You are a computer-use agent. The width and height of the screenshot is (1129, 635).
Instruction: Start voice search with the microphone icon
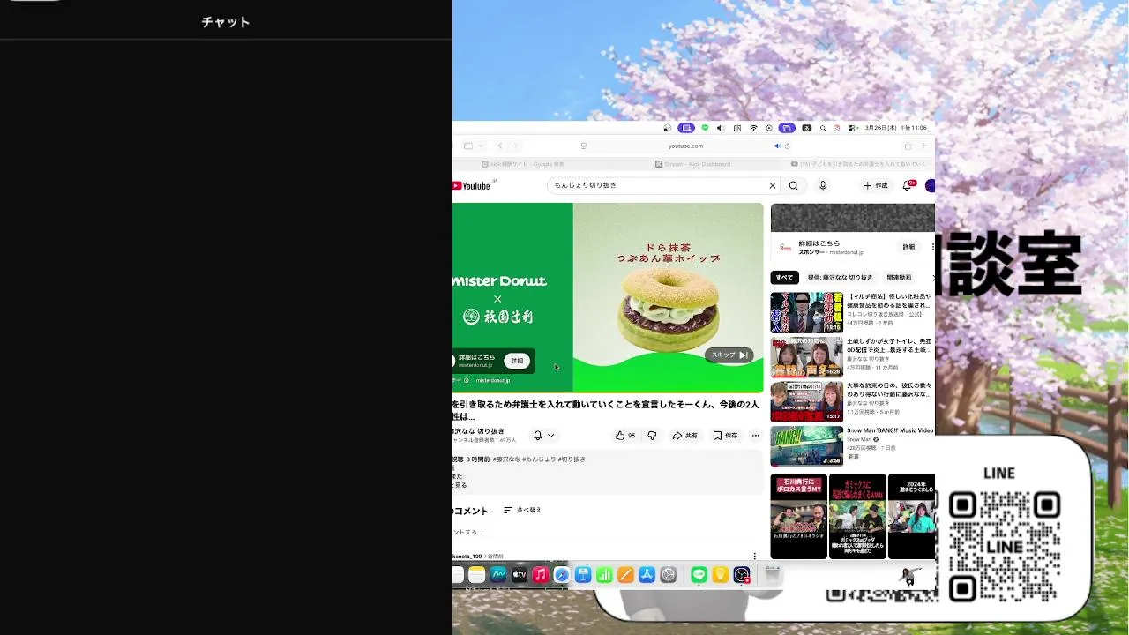click(x=823, y=185)
